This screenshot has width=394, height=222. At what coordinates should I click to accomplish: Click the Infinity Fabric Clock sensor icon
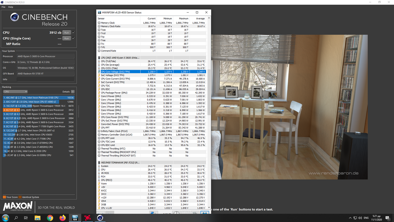(x=99, y=131)
